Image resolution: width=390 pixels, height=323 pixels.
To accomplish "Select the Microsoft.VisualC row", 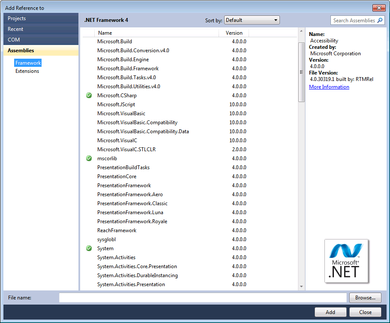I will 190,141.
